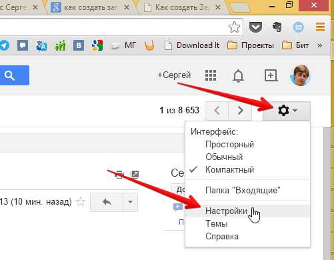Viewport: 334px width, 260px height.
Task: Select the Компактный interface density
Action: click(247, 170)
